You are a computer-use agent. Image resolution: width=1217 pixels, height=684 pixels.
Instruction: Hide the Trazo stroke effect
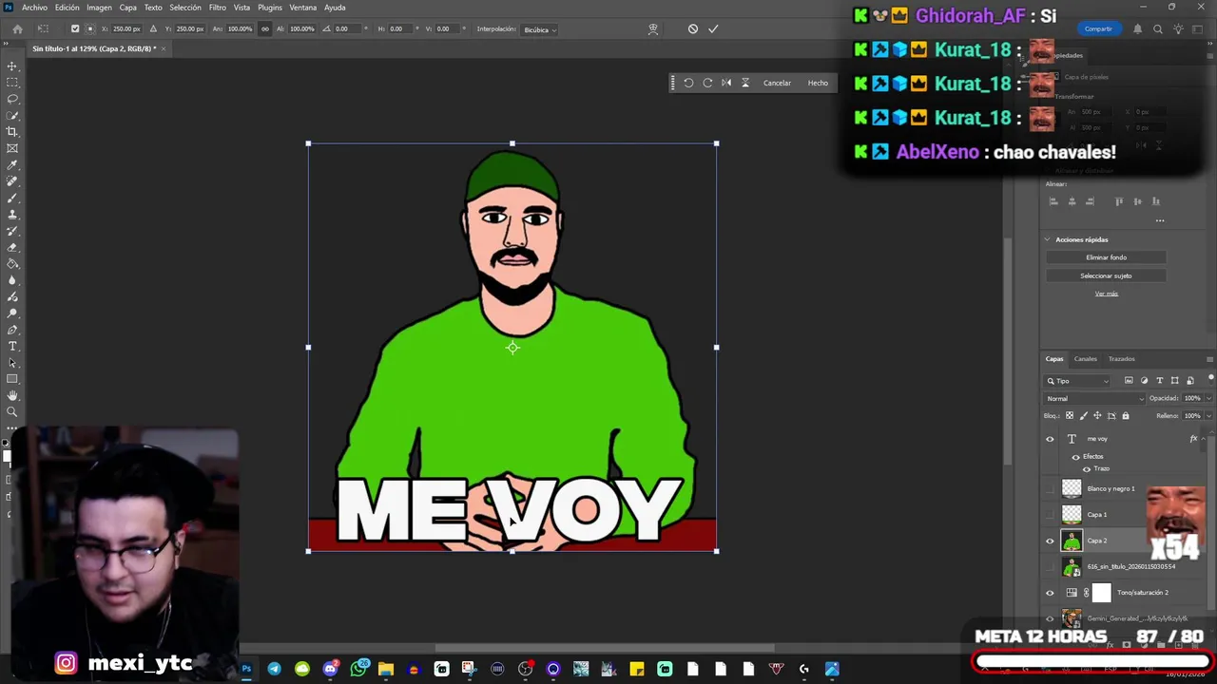(1087, 469)
